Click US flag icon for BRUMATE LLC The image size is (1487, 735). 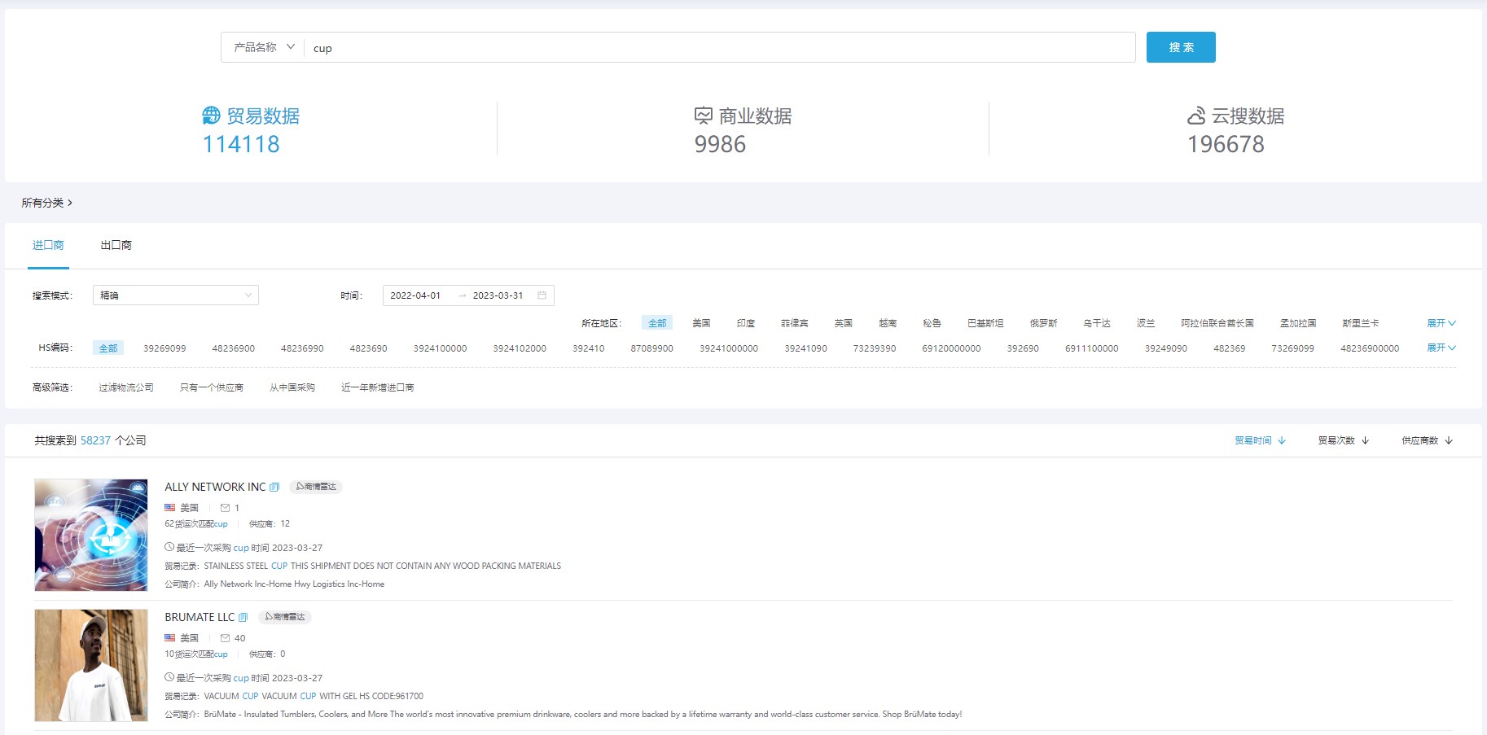pyautogui.click(x=170, y=638)
